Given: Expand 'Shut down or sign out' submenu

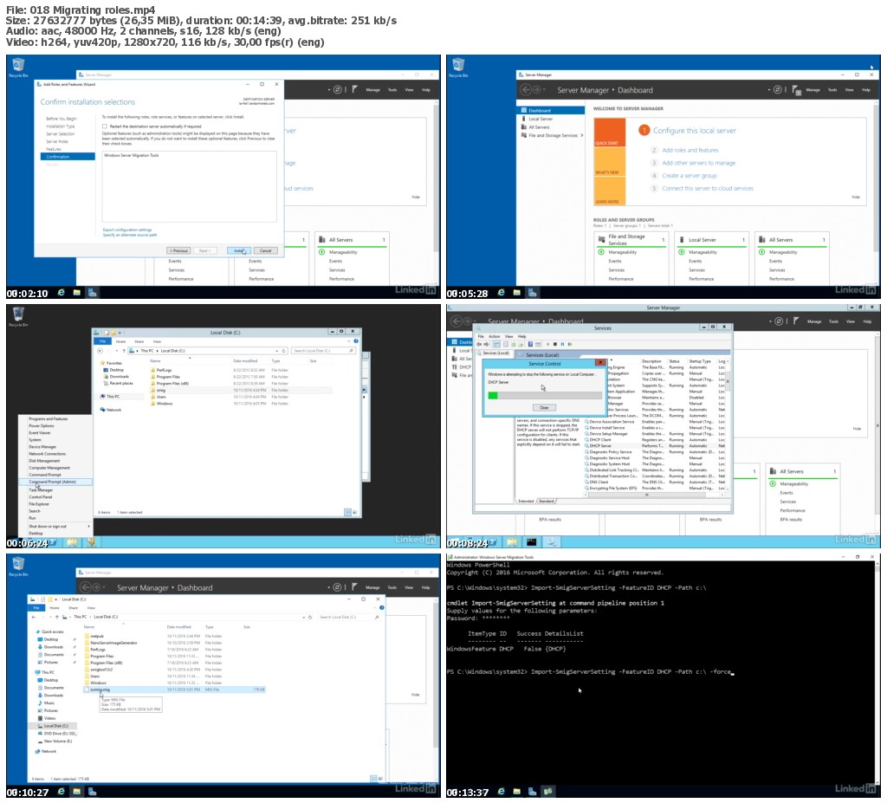Looking at the screenshot, I should coord(55,527).
